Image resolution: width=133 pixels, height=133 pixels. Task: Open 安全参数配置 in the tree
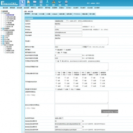click(10, 25)
